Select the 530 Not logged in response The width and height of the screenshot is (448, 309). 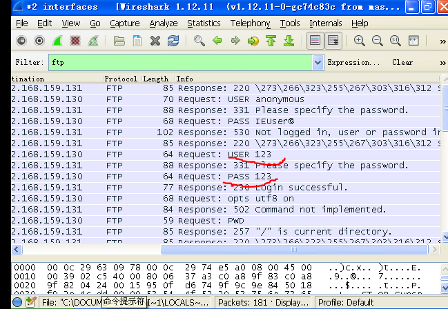[x=226, y=132]
